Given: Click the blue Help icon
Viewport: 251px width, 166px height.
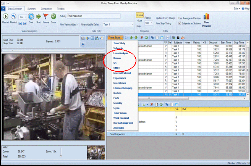Looking at the screenshot, I should pos(243,9).
